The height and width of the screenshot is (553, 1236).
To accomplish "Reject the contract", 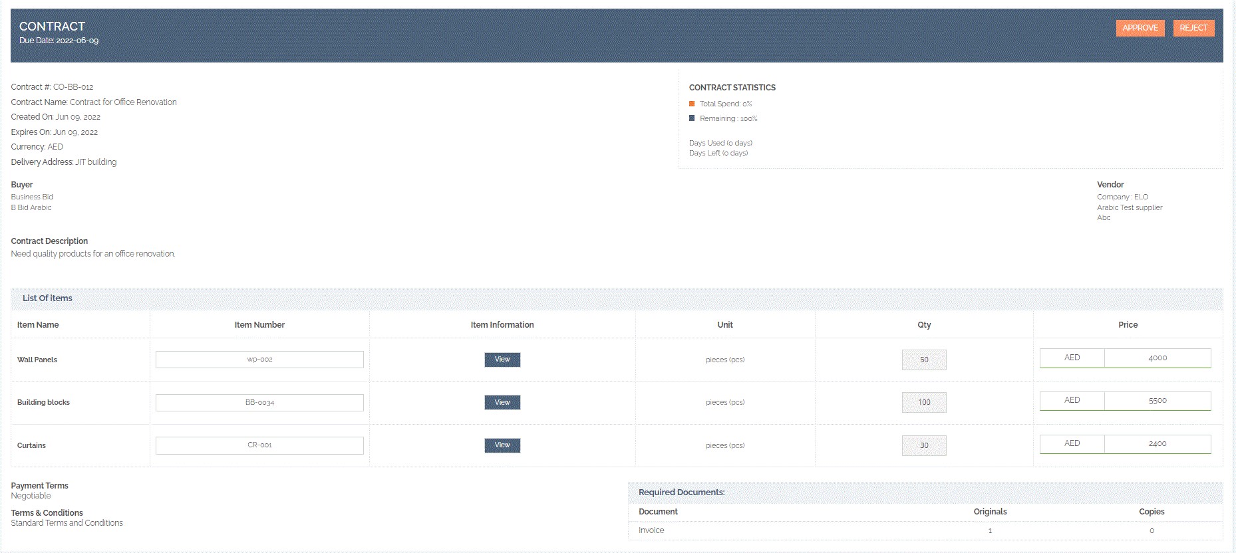I will coord(1193,28).
